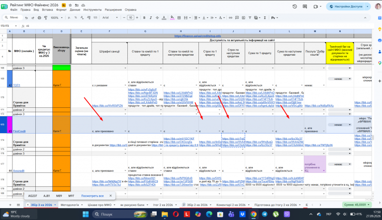
Task: View cloud save status
Action: 83,5
